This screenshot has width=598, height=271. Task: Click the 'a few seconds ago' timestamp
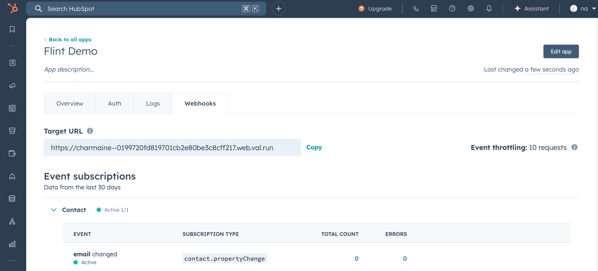[x=552, y=70]
